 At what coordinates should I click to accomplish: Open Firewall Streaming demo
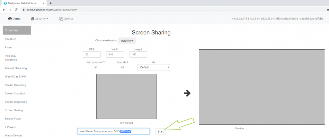pos(16,68)
